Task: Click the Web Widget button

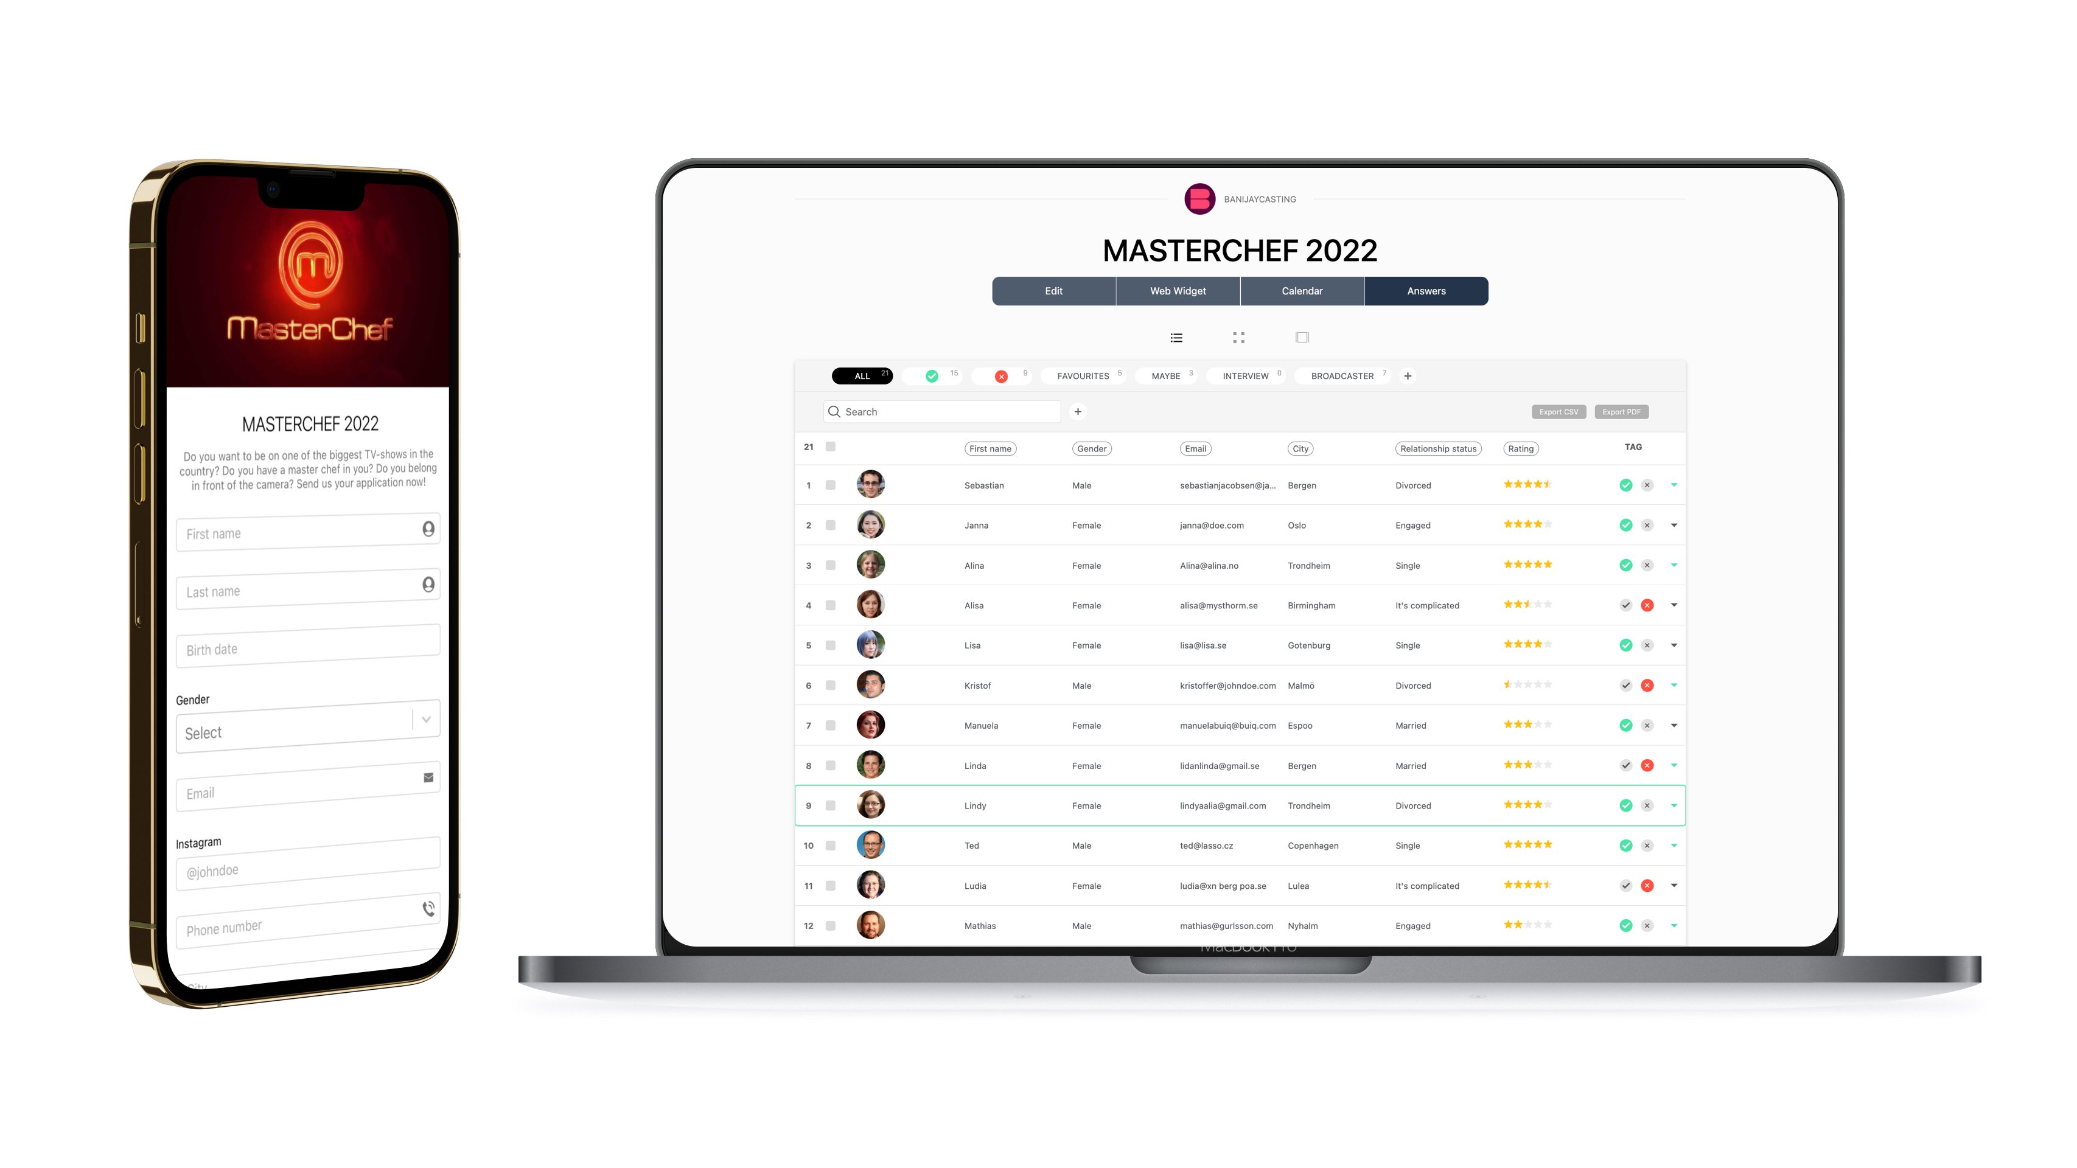Action: click(1177, 290)
